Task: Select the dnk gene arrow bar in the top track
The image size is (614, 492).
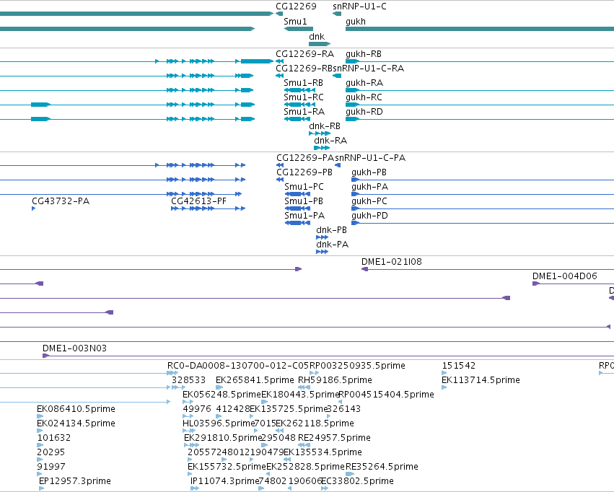Action: coord(320,44)
